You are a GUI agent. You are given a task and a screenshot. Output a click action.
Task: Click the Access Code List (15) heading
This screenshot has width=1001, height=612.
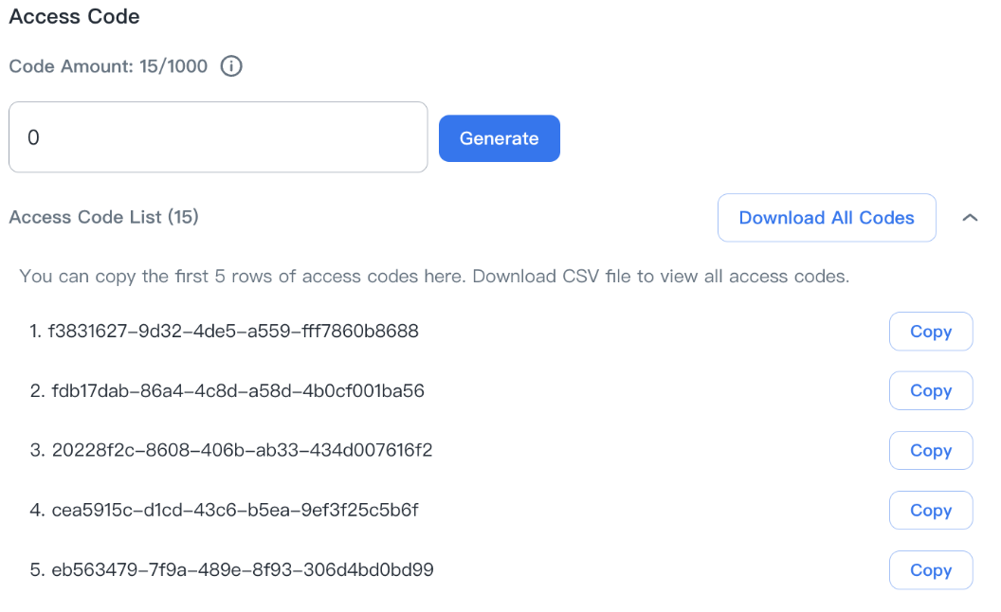pos(104,217)
